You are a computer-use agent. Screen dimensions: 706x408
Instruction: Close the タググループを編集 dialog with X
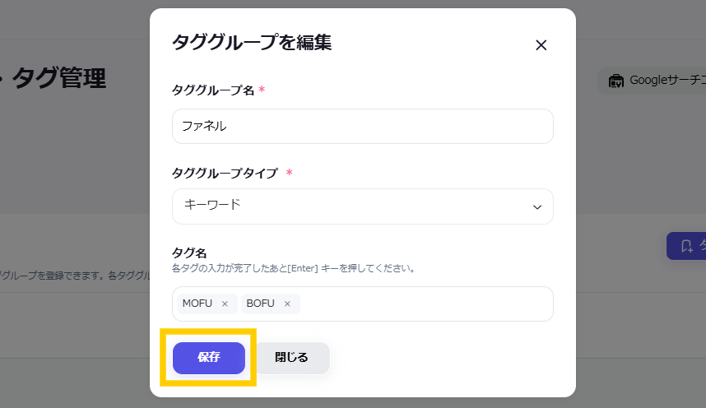(541, 45)
